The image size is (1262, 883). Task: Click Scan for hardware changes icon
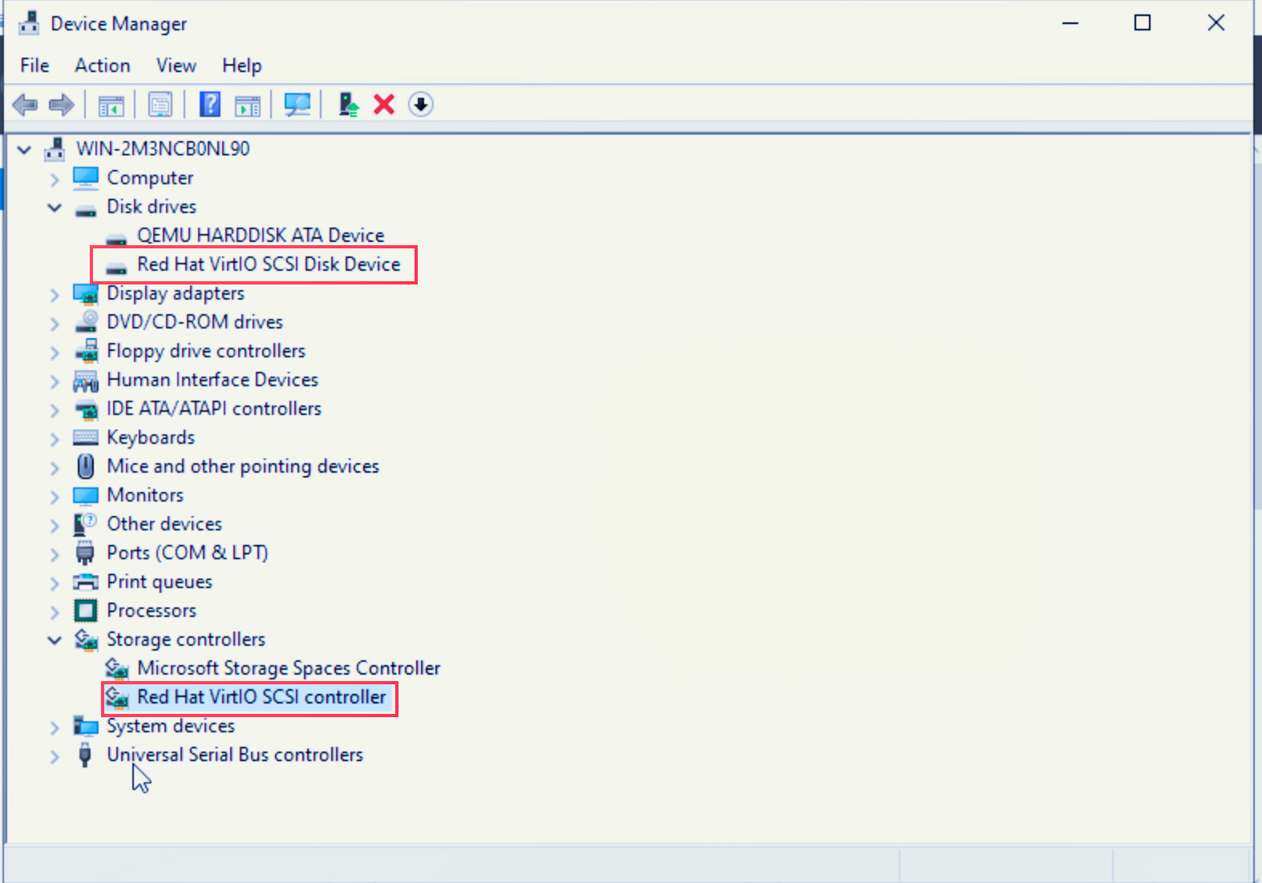[x=297, y=105]
